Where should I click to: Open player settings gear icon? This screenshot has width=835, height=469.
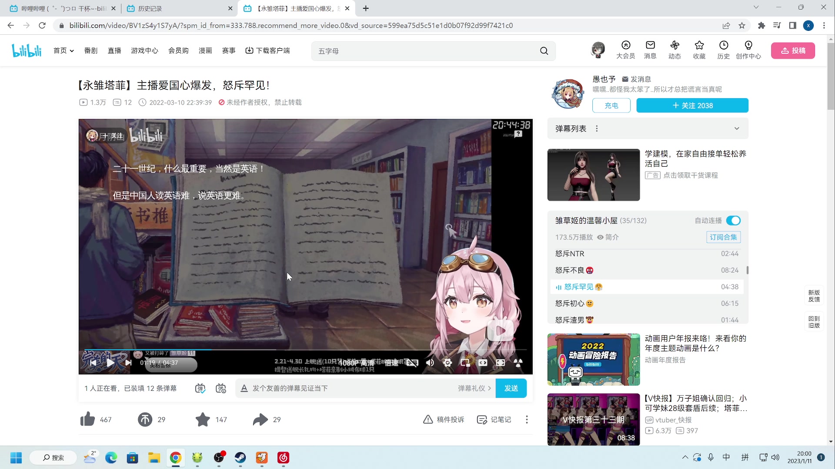click(448, 363)
